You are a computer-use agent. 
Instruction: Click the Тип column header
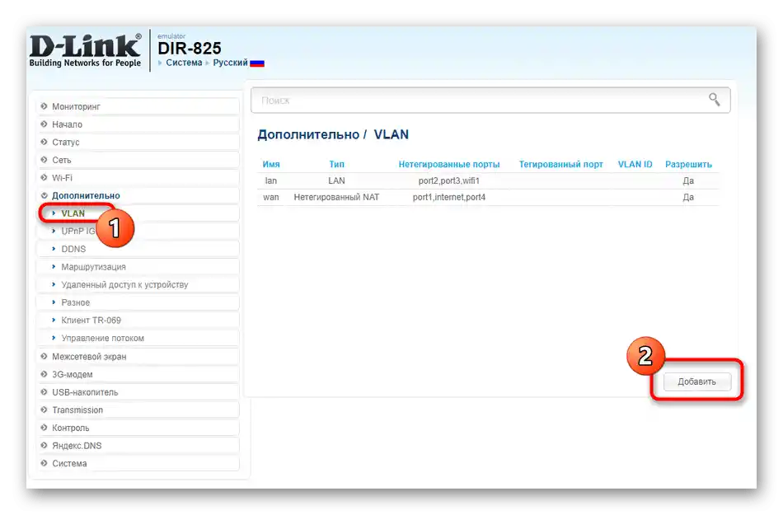[336, 164]
